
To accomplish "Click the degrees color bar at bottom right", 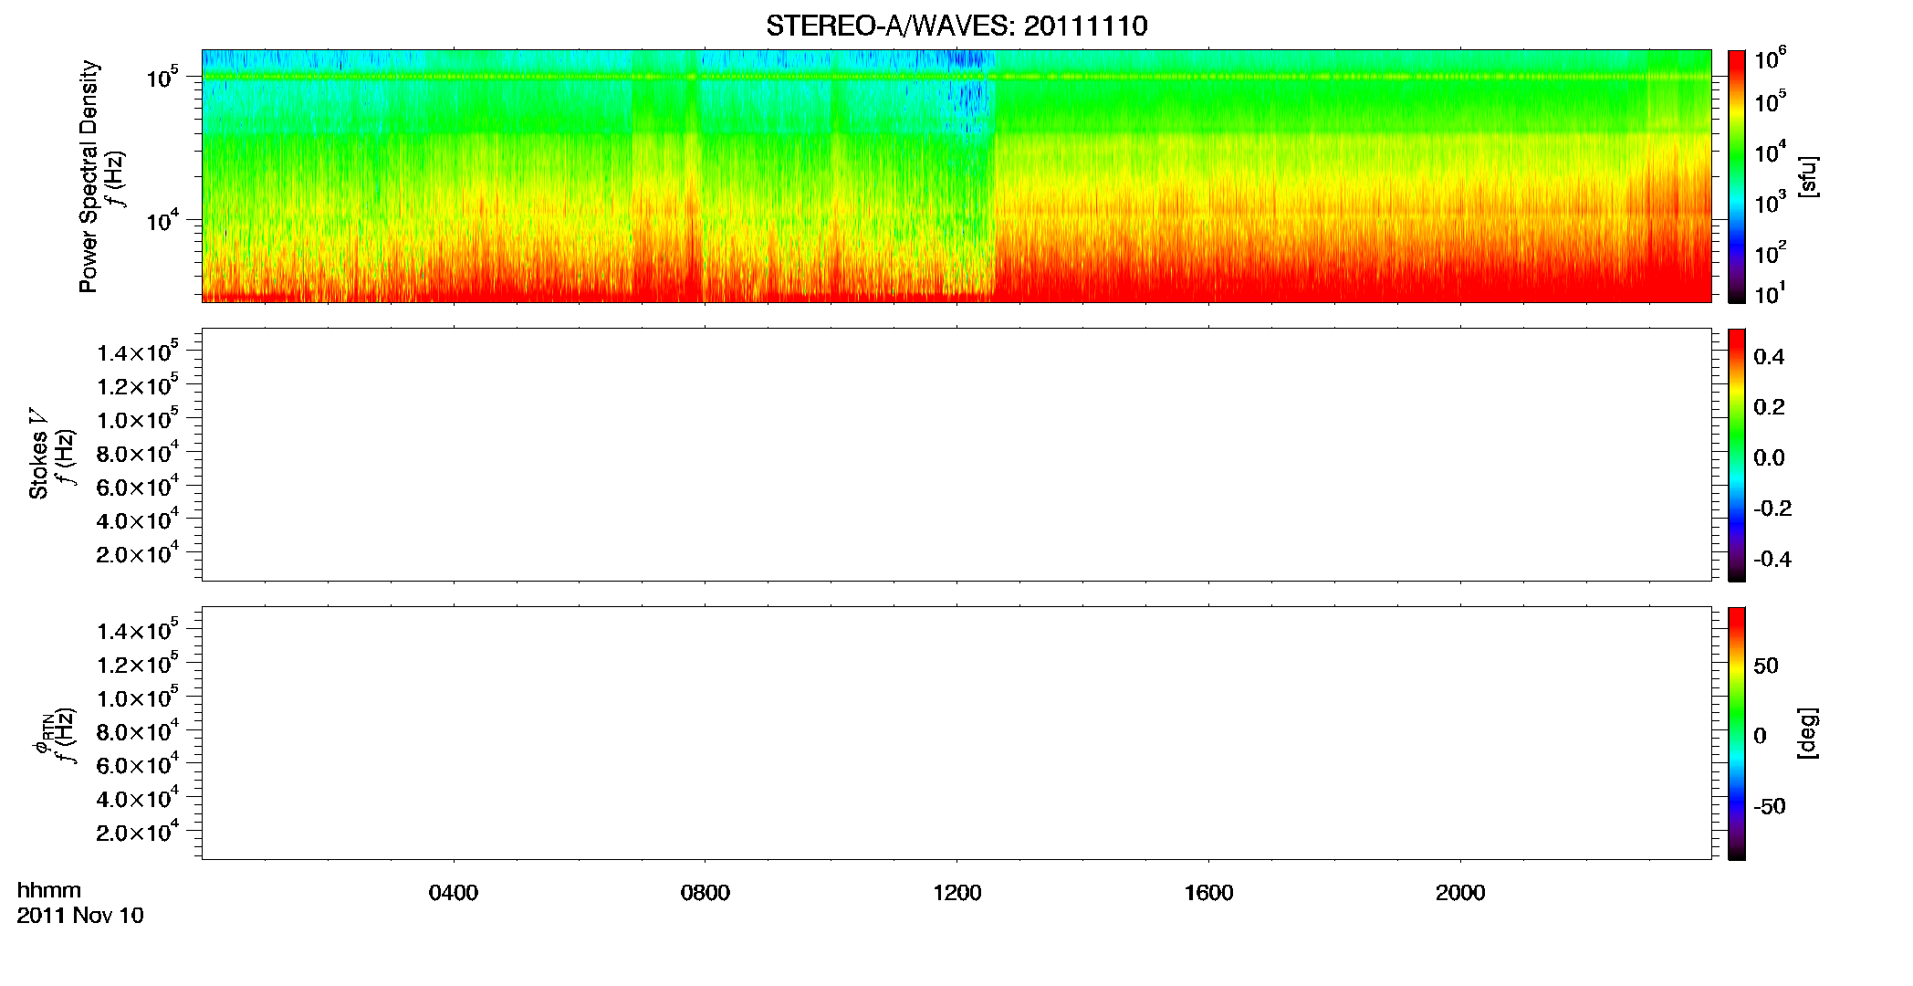I will (1737, 733).
